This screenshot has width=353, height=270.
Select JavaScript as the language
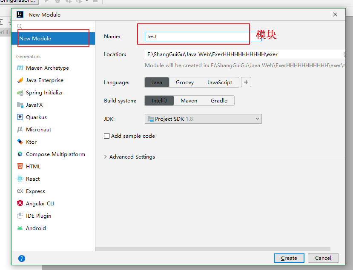tap(220, 82)
